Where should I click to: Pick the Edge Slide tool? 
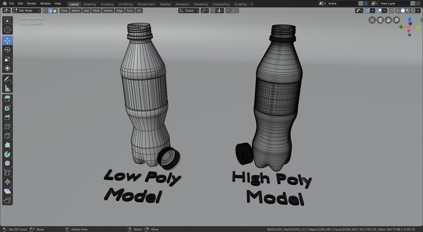coord(7,173)
